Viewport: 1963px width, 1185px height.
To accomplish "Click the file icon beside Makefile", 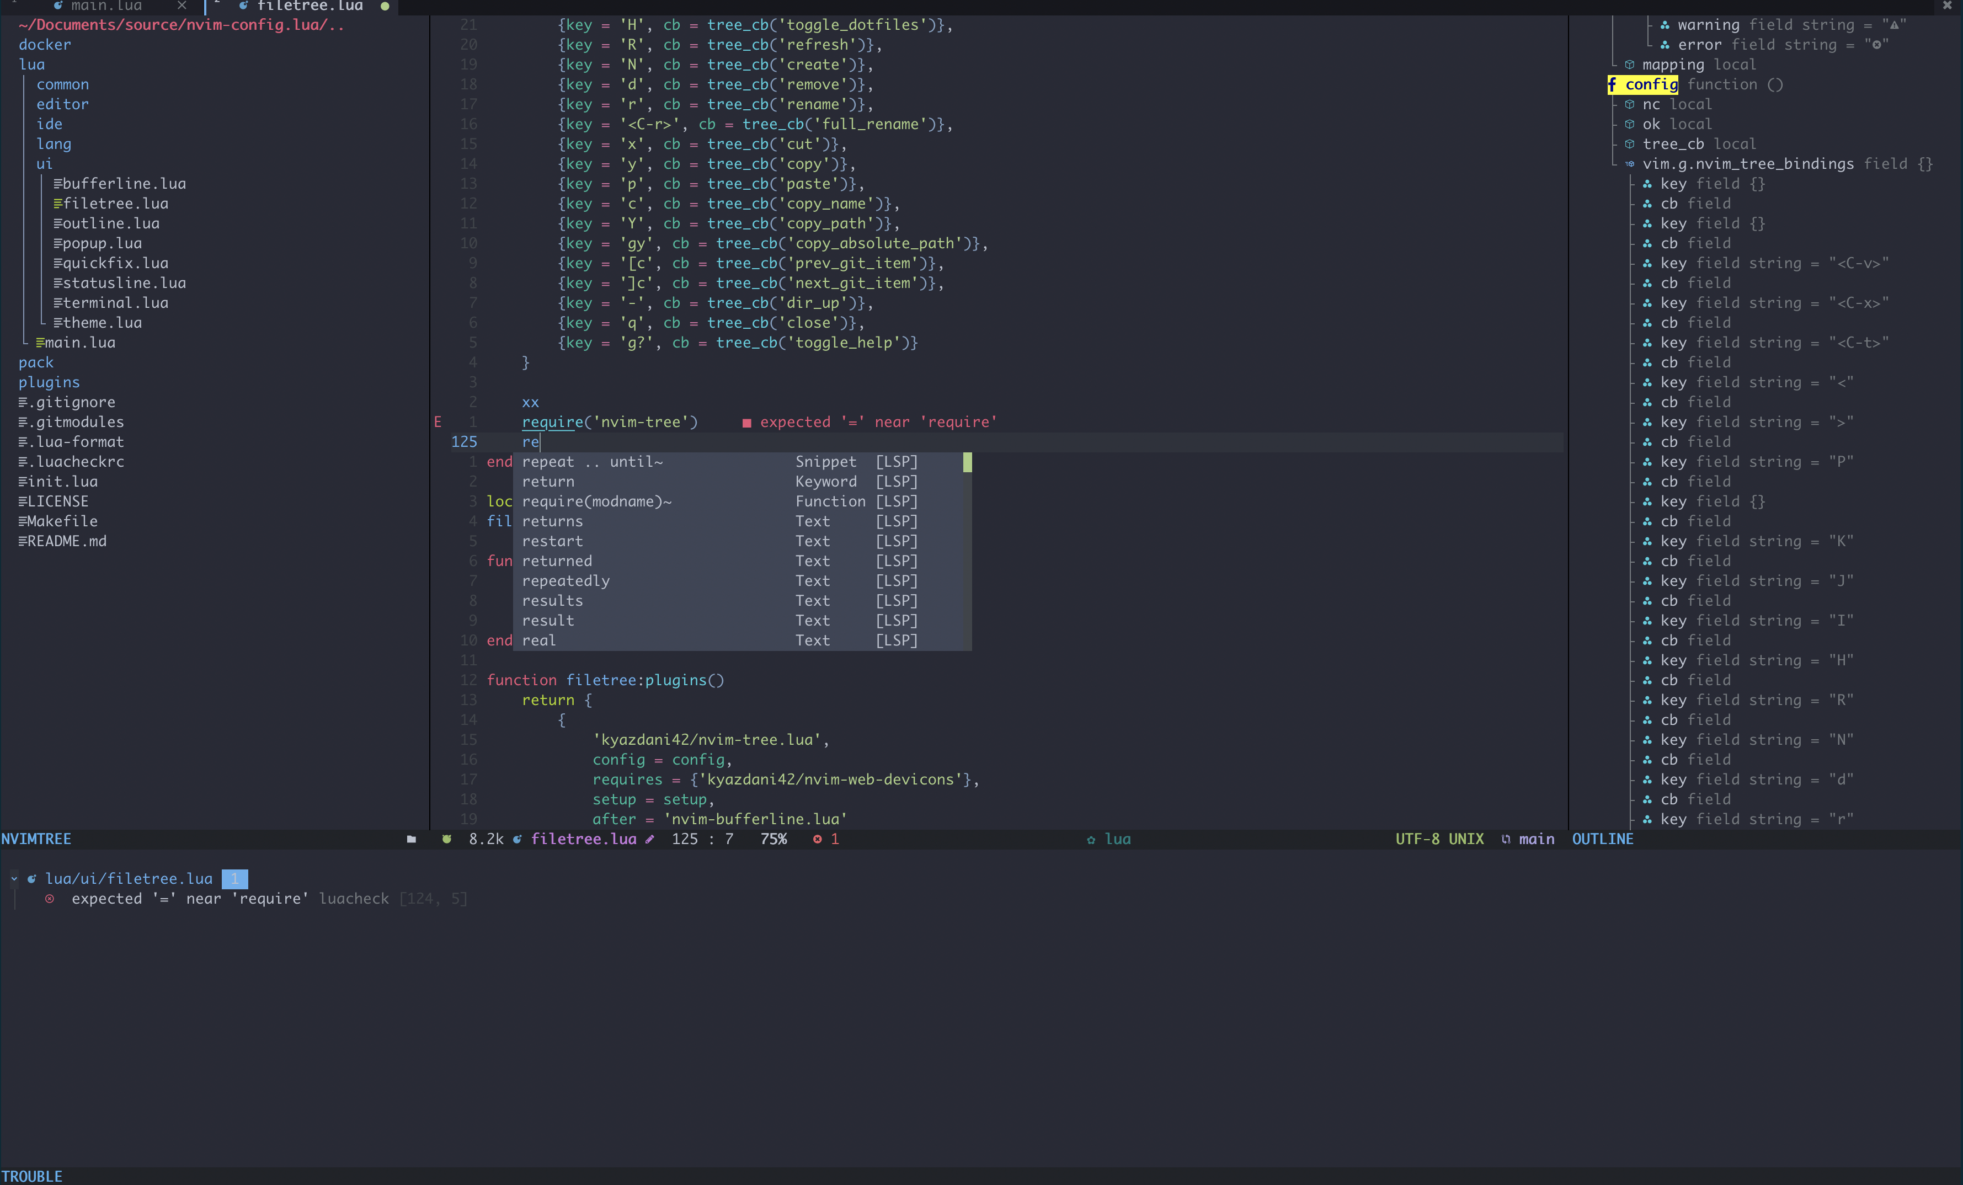I will tap(23, 522).
